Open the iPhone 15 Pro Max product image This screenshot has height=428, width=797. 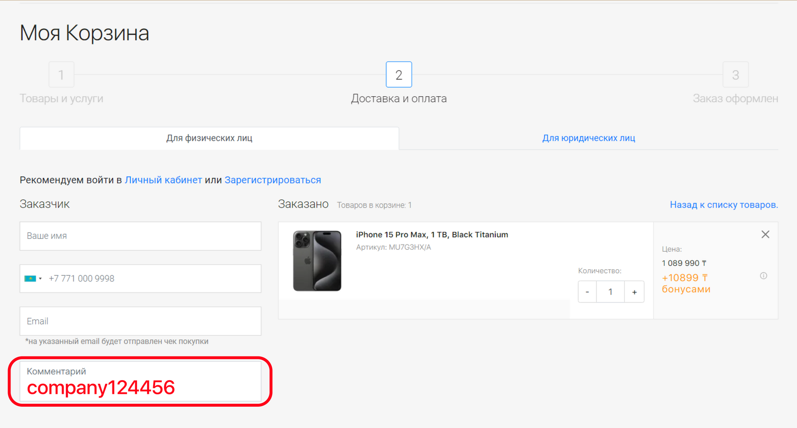[x=317, y=261]
